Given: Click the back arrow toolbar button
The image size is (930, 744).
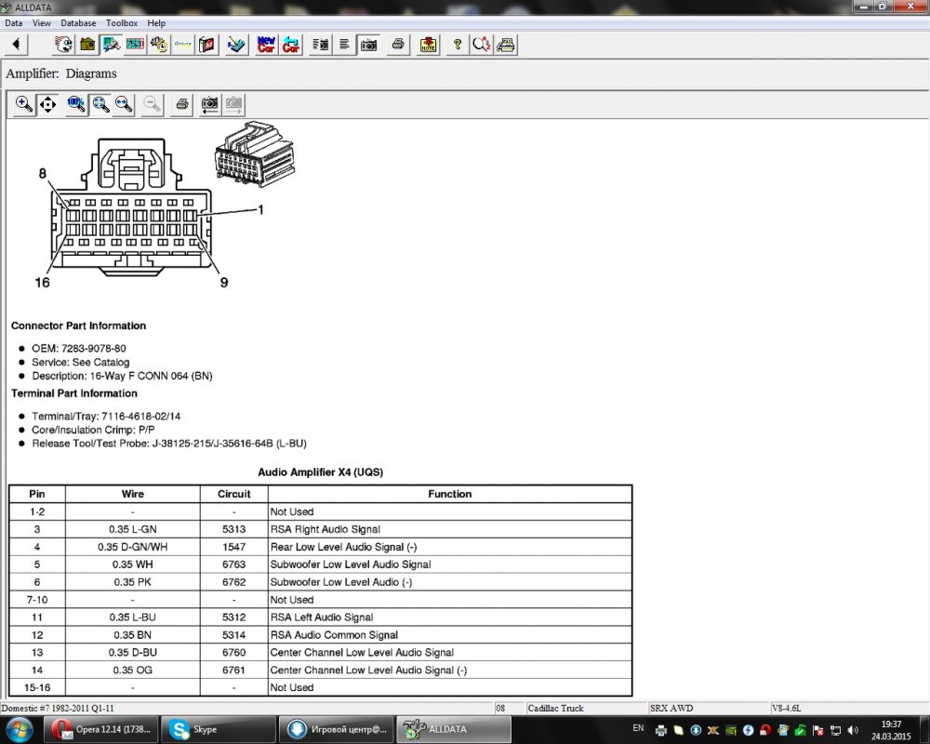Looking at the screenshot, I should pos(17,44).
